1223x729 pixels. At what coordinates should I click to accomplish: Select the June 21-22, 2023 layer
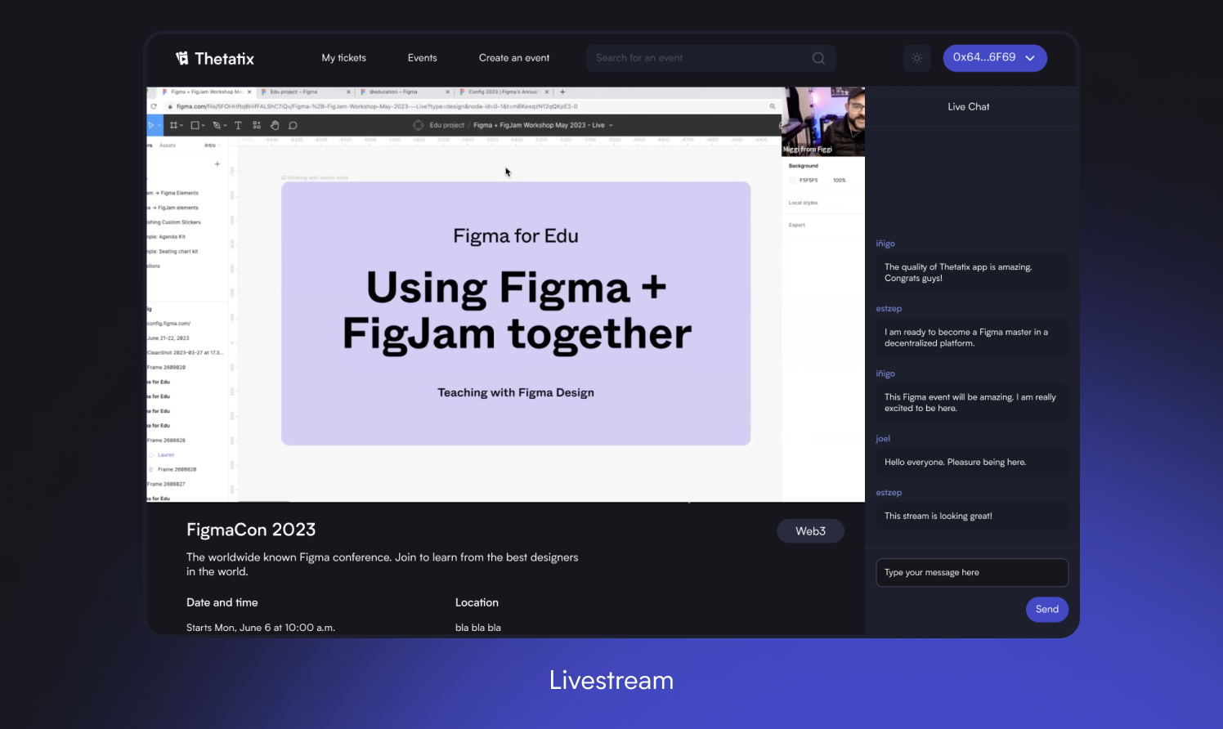pos(168,338)
